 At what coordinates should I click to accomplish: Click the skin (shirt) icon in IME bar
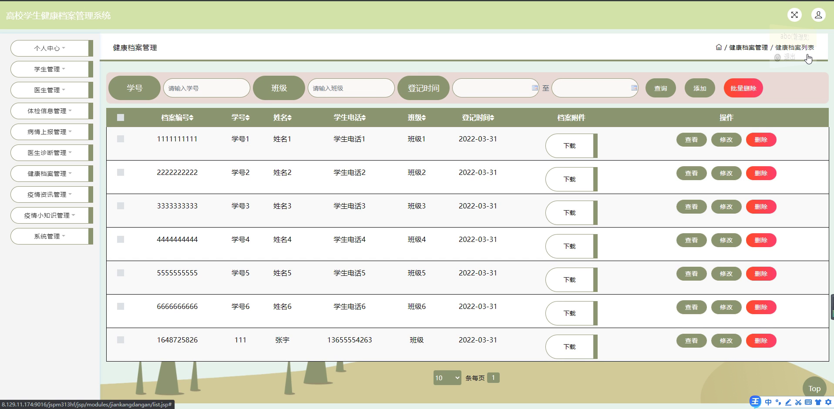(818, 402)
